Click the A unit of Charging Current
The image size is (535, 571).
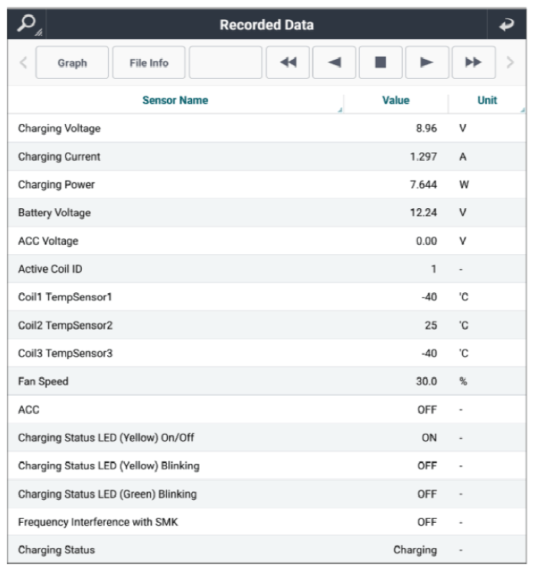[462, 157]
